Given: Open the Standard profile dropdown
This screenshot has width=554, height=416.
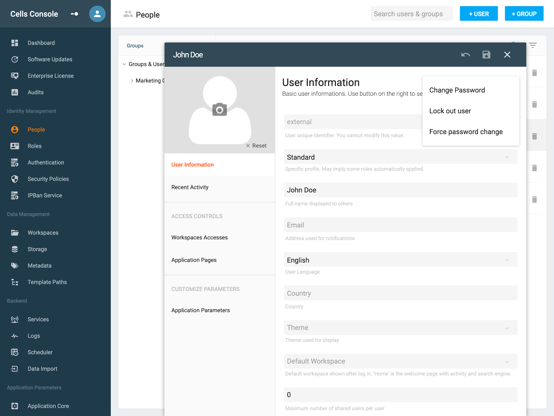Looking at the screenshot, I should (x=400, y=157).
